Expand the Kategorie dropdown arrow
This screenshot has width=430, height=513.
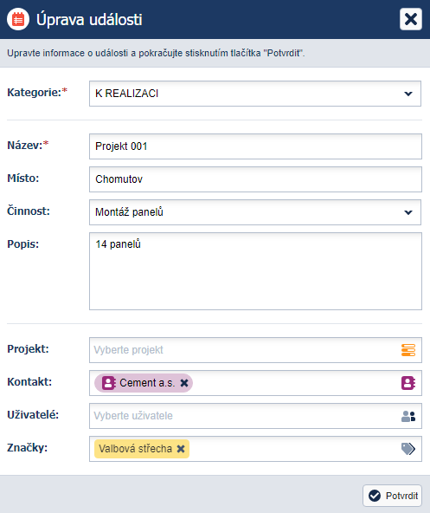pos(408,94)
